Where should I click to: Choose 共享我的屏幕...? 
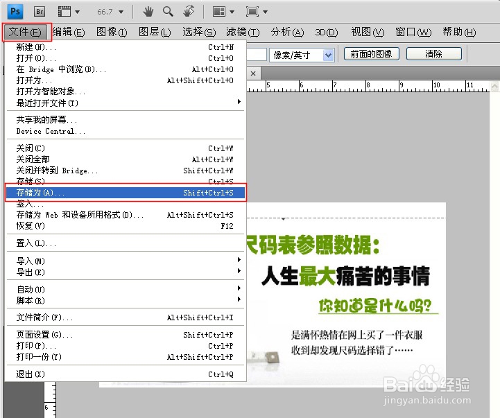click(x=125, y=120)
